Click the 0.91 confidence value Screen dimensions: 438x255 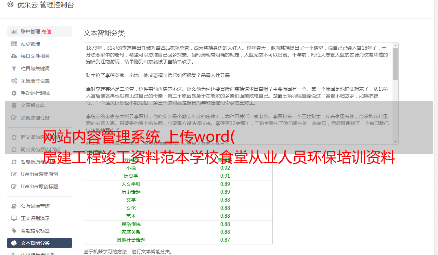coord(225,176)
